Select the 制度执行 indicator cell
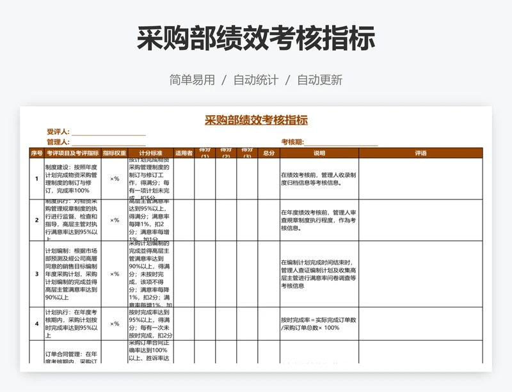Viewport: 512px width, 392px height. (73, 220)
